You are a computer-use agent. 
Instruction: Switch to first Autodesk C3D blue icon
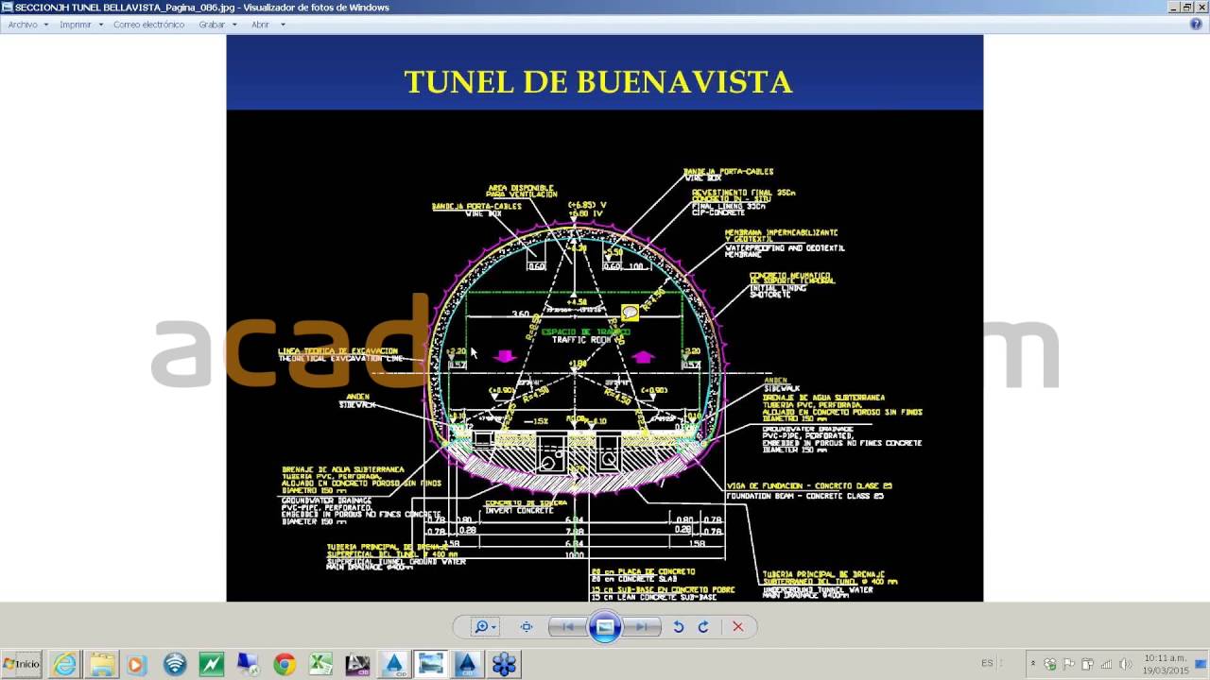coord(394,664)
